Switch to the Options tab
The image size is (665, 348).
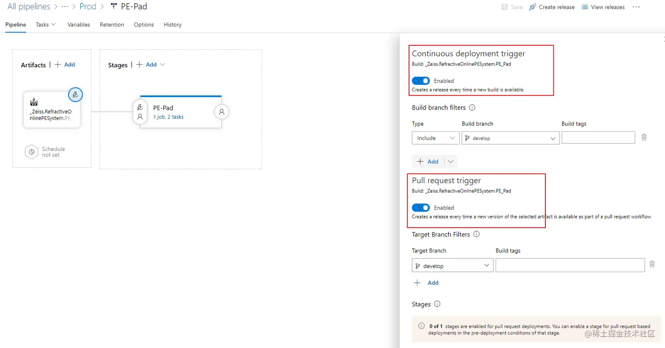tap(144, 25)
